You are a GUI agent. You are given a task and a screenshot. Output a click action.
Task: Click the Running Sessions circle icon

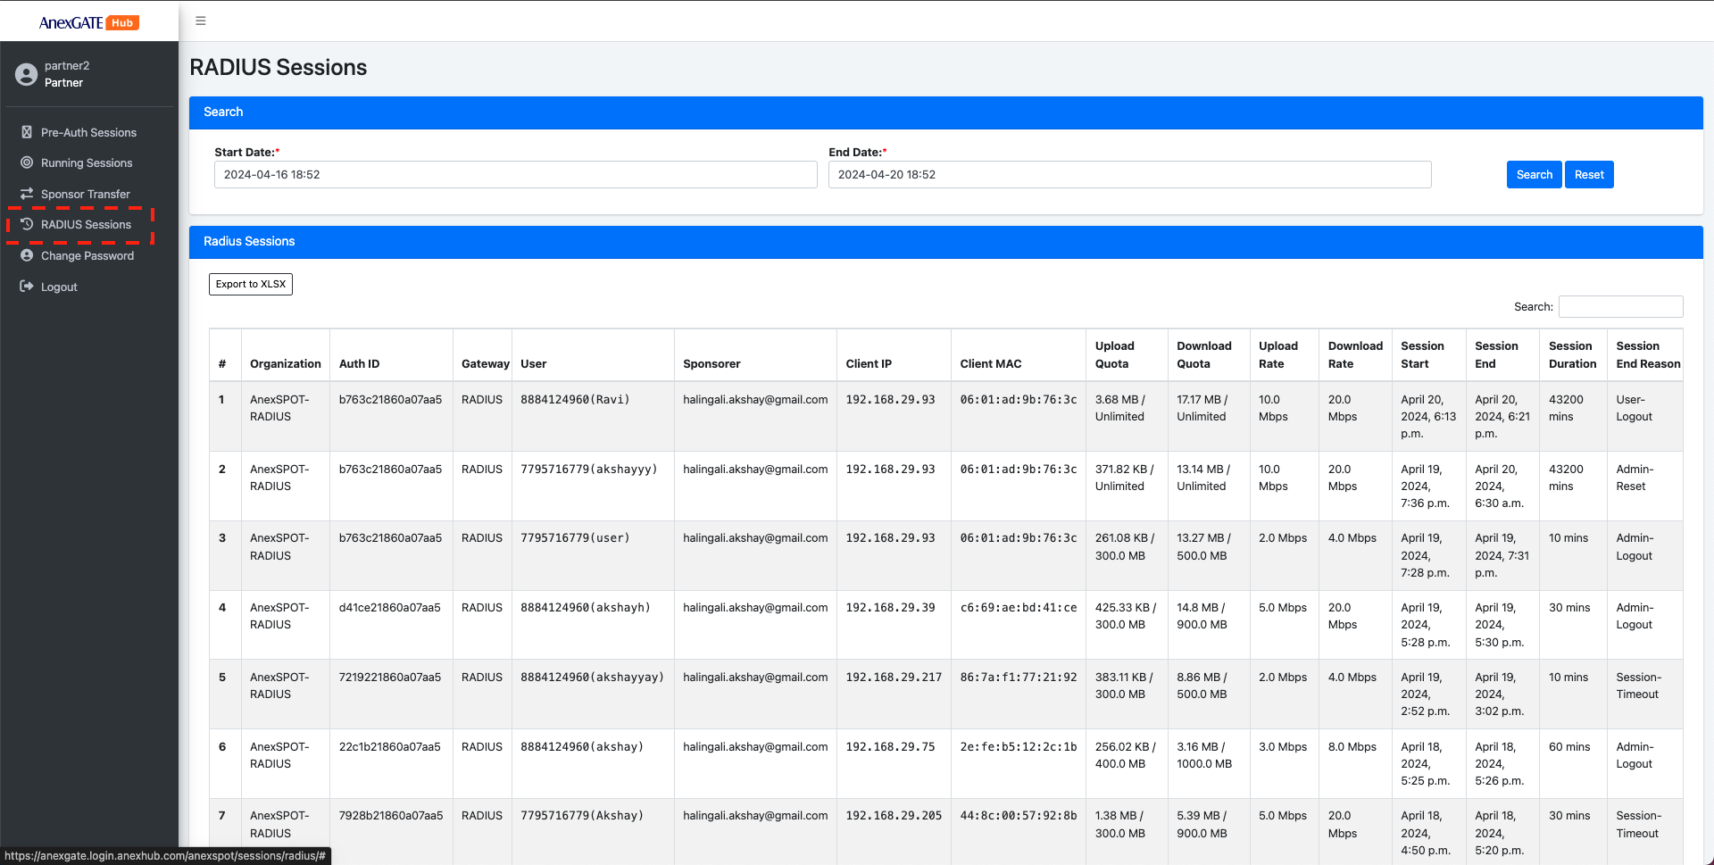click(x=27, y=162)
